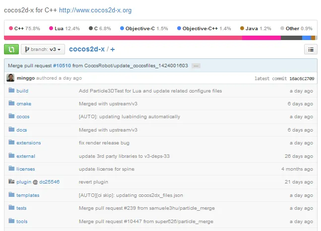
Task: Open the branch v3 dropdown
Action: (43, 49)
